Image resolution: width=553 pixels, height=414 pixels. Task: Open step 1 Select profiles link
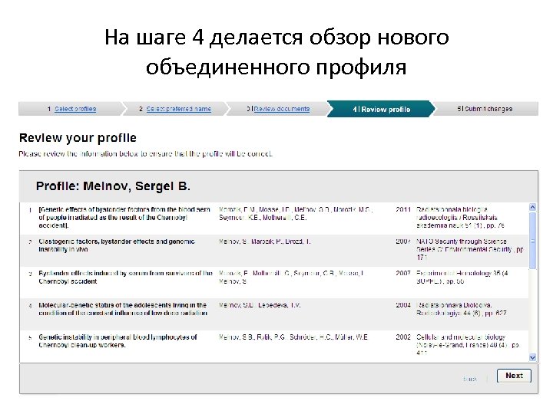click(x=75, y=109)
